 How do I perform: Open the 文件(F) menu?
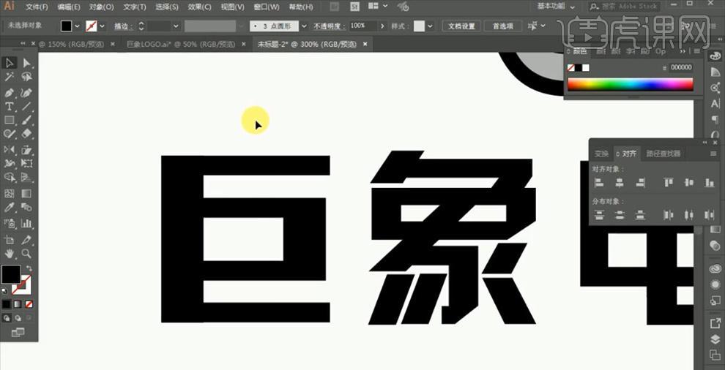pos(37,7)
